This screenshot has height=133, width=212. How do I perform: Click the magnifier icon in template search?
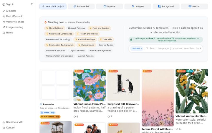point(147,48)
